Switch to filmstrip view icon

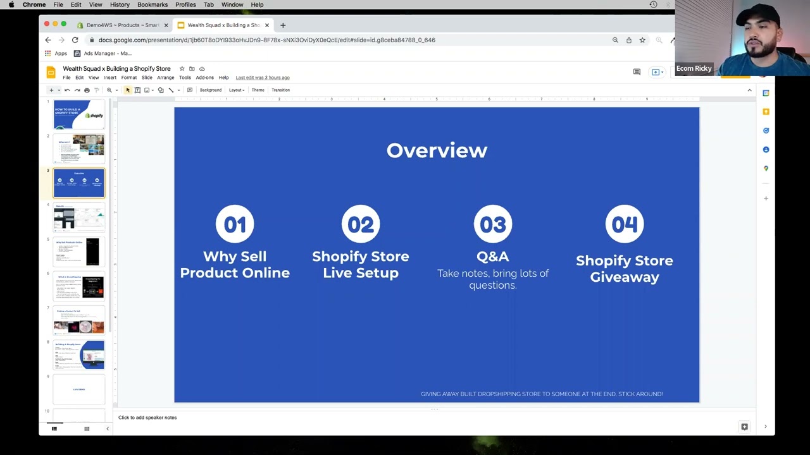pos(54,429)
